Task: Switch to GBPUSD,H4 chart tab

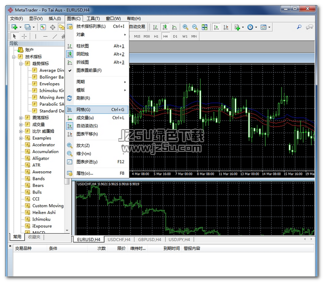Action: (149, 239)
